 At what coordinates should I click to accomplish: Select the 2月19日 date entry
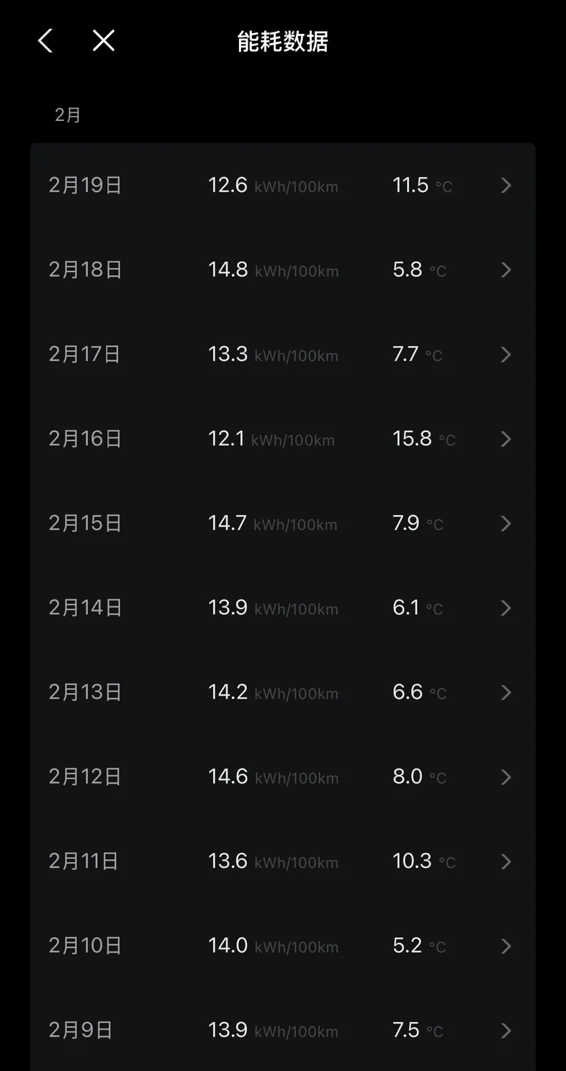(x=85, y=186)
